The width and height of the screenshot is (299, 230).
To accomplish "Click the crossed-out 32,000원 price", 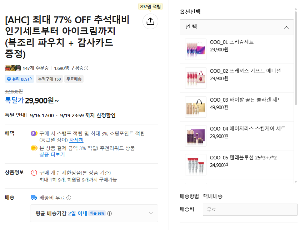I will [x=14, y=92].
